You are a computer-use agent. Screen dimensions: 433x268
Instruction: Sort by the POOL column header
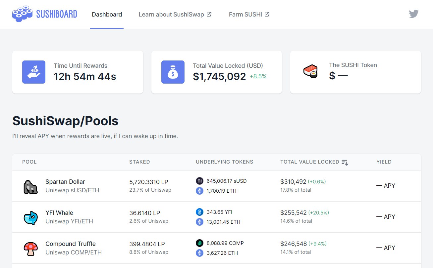click(29, 162)
